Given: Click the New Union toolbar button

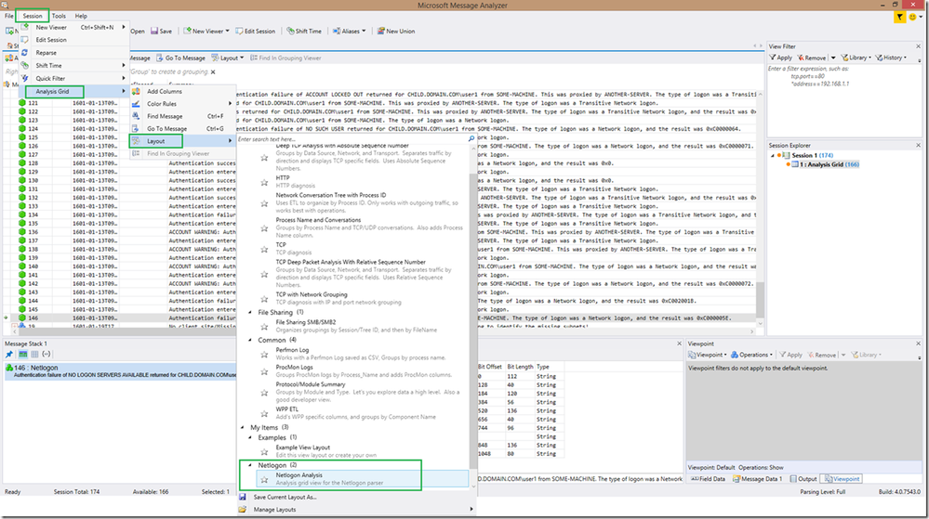Looking at the screenshot, I should tap(396, 31).
